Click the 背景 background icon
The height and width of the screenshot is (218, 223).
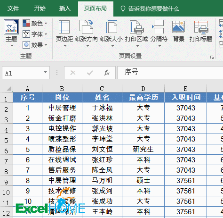click(x=178, y=27)
